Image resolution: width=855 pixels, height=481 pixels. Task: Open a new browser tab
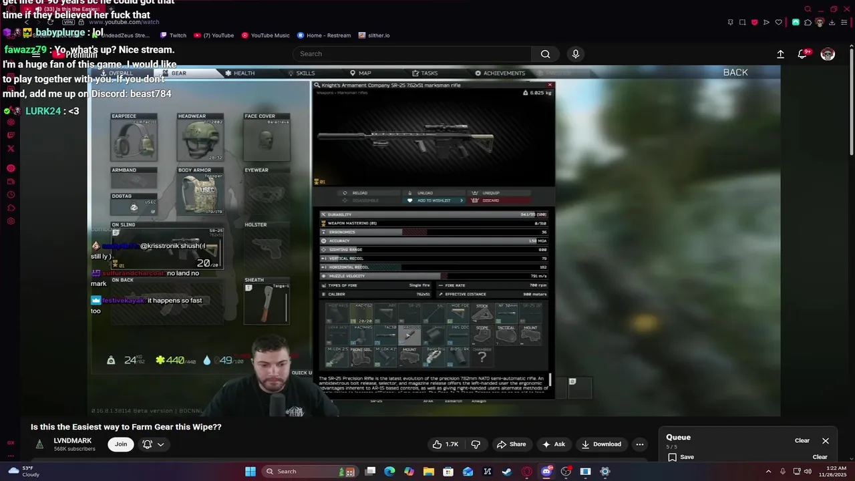[x=111, y=9]
